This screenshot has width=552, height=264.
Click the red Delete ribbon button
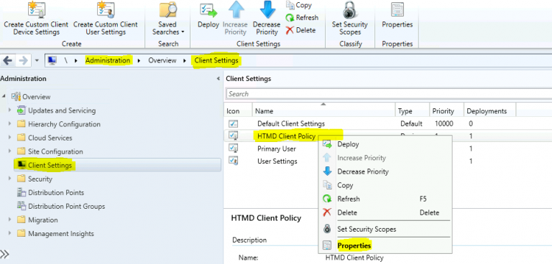point(300,30)
